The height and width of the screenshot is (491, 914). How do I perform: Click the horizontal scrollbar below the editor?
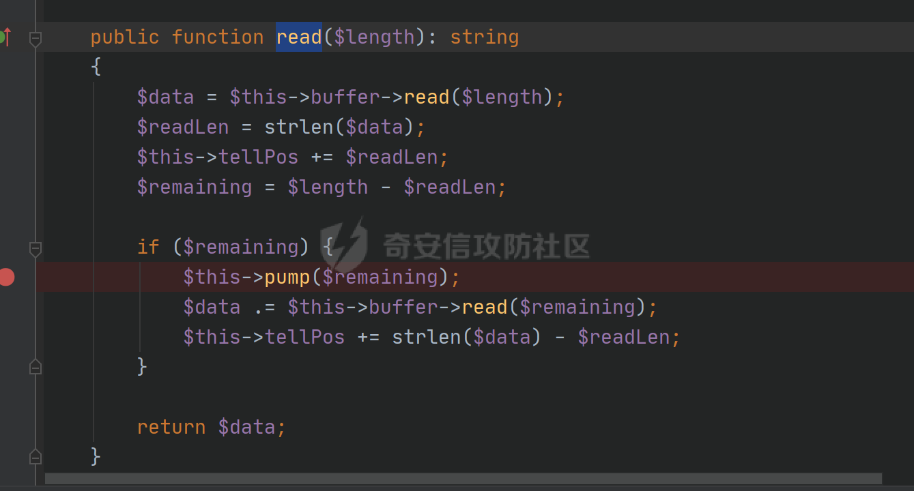tap(463, 479)
